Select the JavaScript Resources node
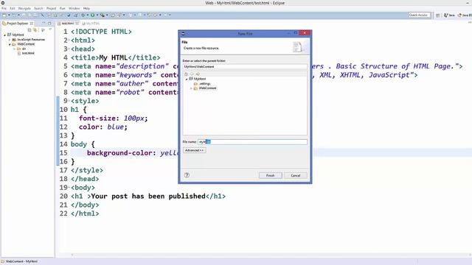 [x=31, y=40]
